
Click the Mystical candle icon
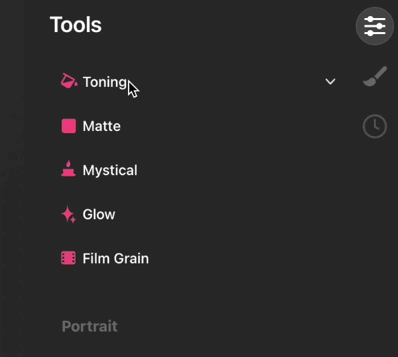(68, 168)
